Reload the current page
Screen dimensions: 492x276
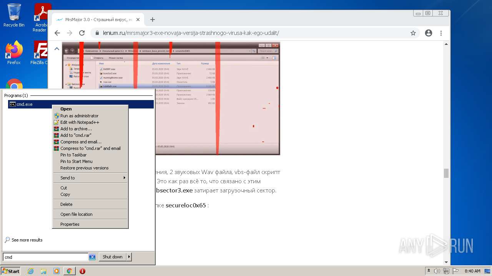pyautogui.click(x=82, y=33)
